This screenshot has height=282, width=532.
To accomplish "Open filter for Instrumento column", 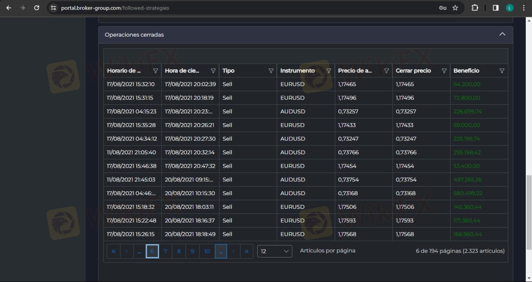I will pos(329,71).
